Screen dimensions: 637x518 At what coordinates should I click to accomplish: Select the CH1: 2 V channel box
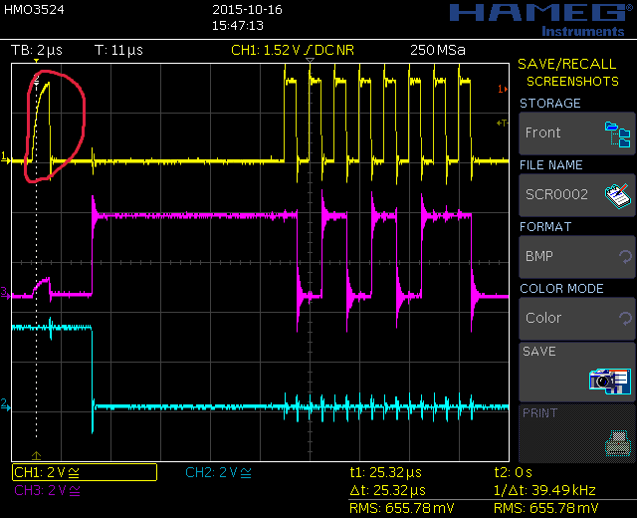tap(85, 472)
